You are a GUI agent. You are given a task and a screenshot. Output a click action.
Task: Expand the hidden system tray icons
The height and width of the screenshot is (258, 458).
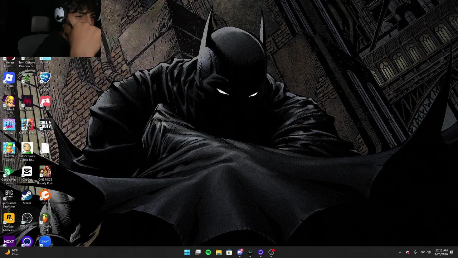[400, 253]
